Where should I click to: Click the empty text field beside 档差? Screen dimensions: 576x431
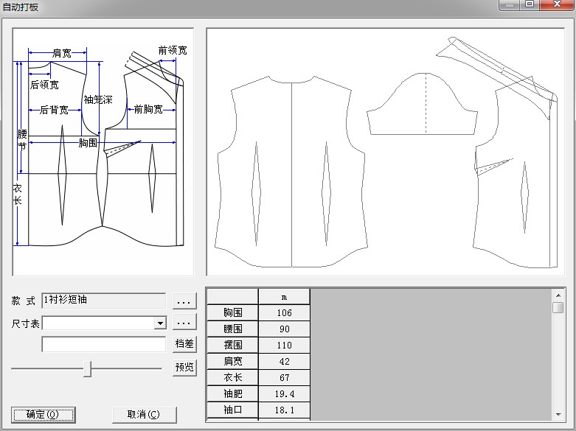tap(104, 344)
